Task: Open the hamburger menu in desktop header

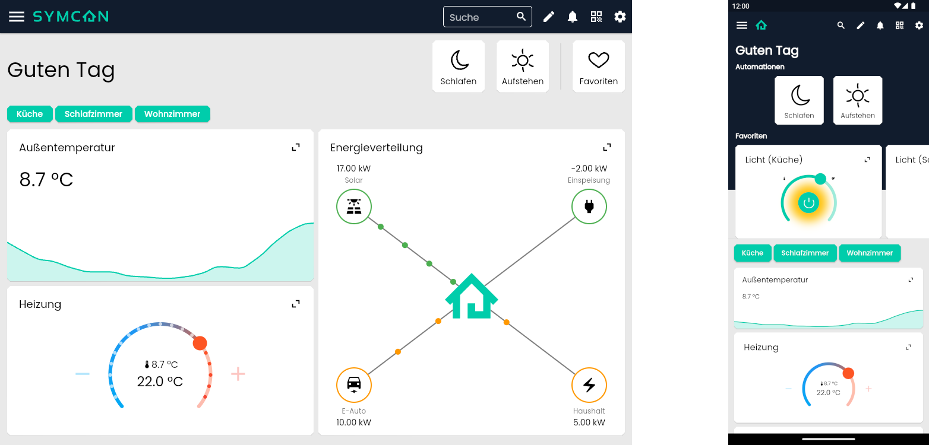Action: point(17,17)
